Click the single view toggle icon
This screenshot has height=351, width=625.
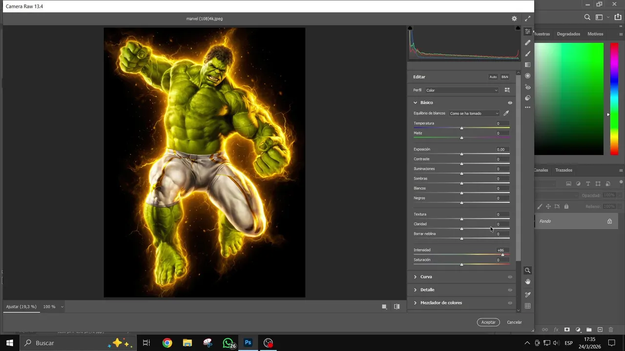click(384, 307)
